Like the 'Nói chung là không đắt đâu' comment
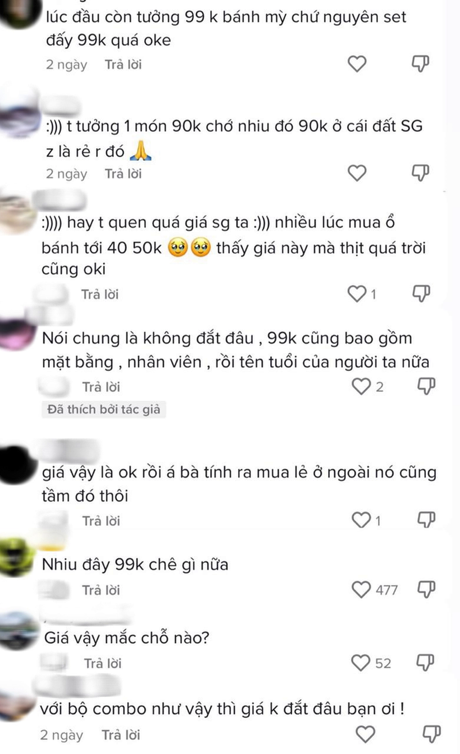 point(361,386)
